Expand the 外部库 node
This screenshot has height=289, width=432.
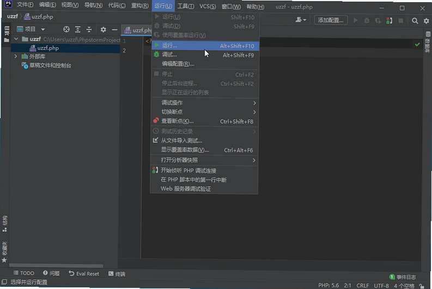(16, 56)
